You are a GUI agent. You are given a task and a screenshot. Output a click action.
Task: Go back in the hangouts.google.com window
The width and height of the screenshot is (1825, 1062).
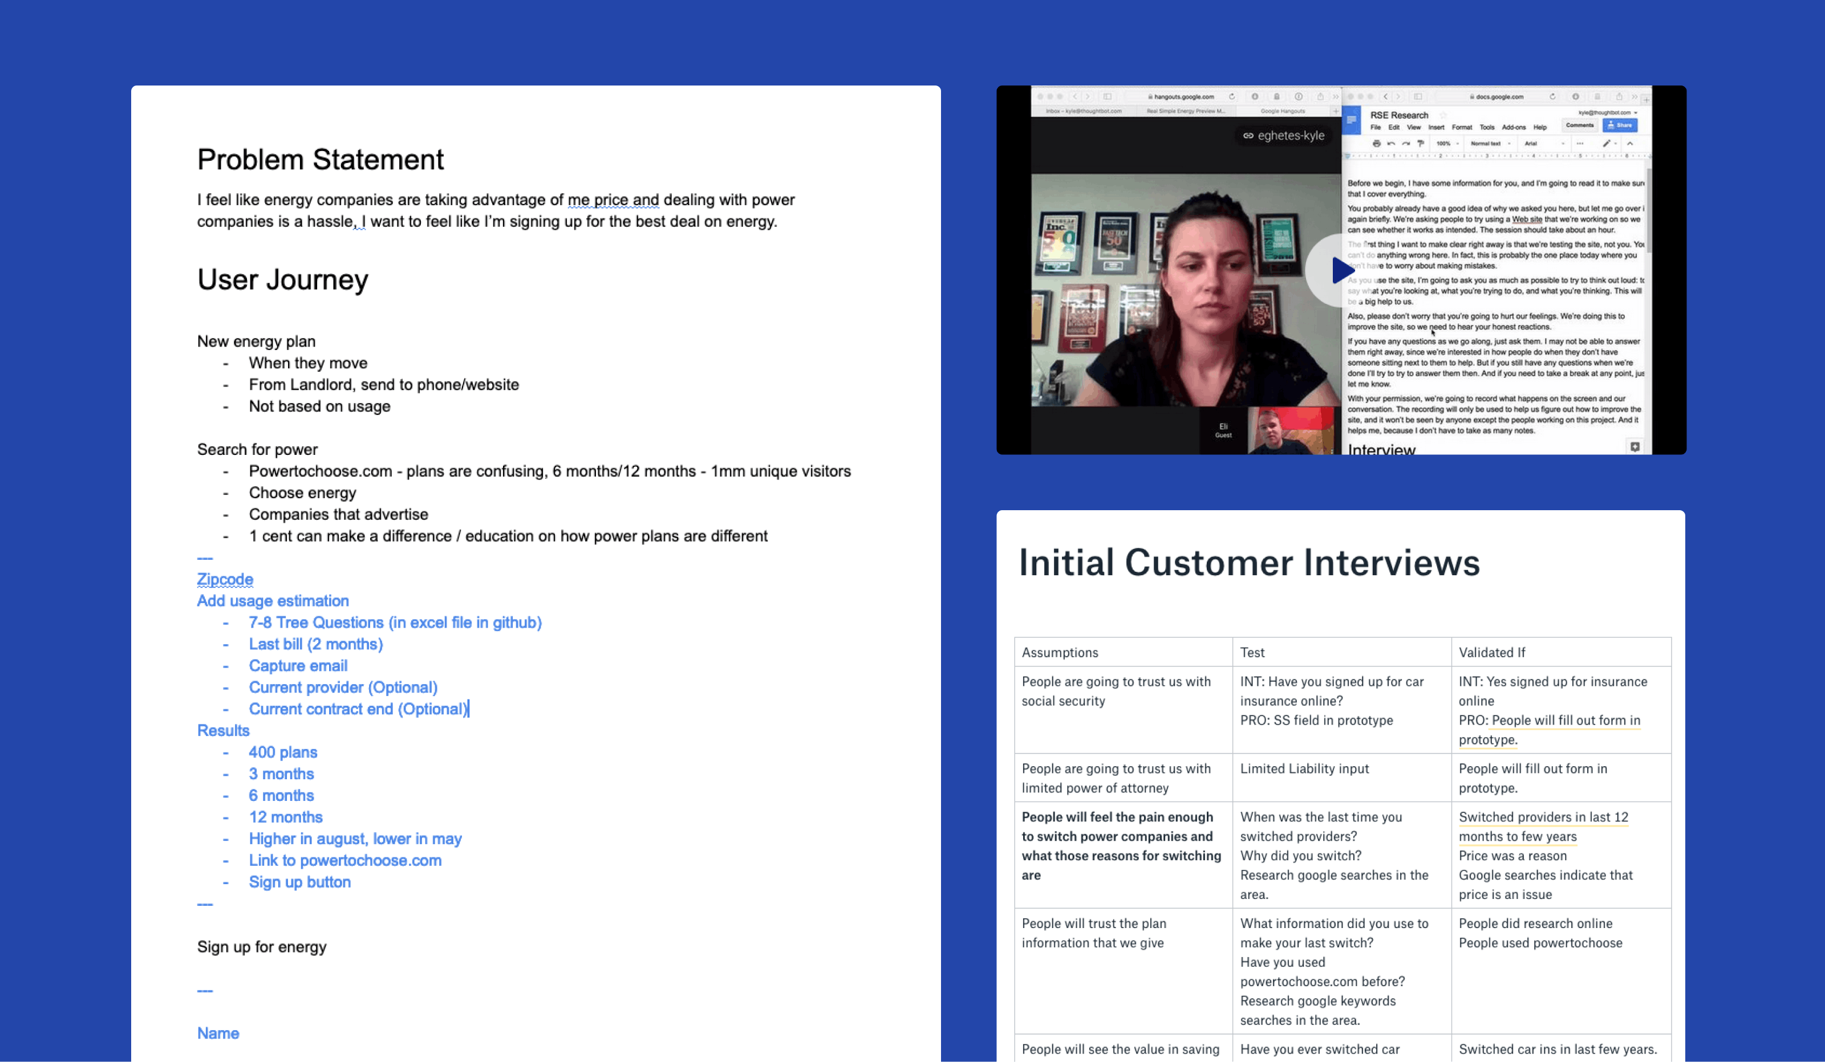1076,97
